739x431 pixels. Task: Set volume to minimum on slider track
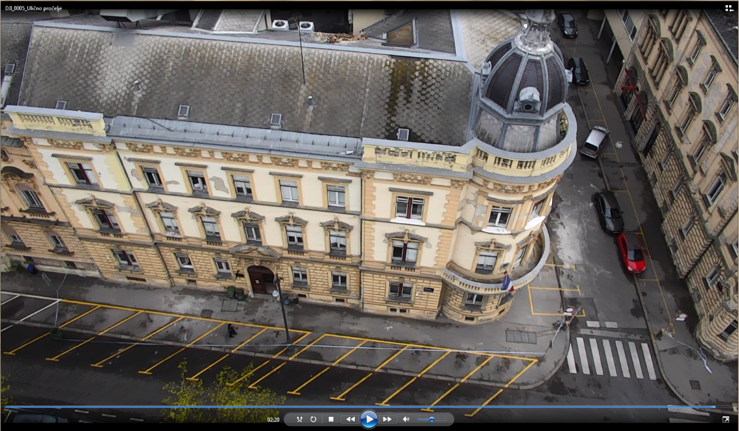(418, 419)
